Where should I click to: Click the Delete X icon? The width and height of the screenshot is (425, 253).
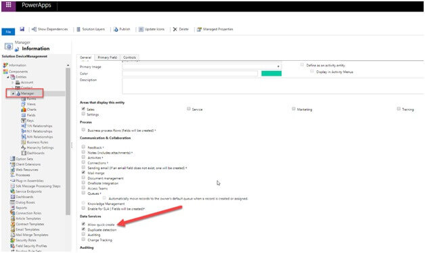click(x=175, y=29)
